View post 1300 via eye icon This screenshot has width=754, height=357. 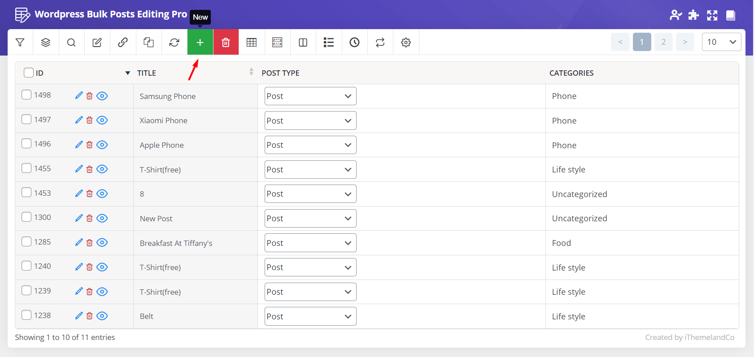[x=102, y=218]
